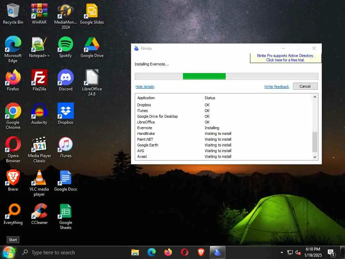Select the Brave desktop icon
345x259 pixels.
point(13,181)
